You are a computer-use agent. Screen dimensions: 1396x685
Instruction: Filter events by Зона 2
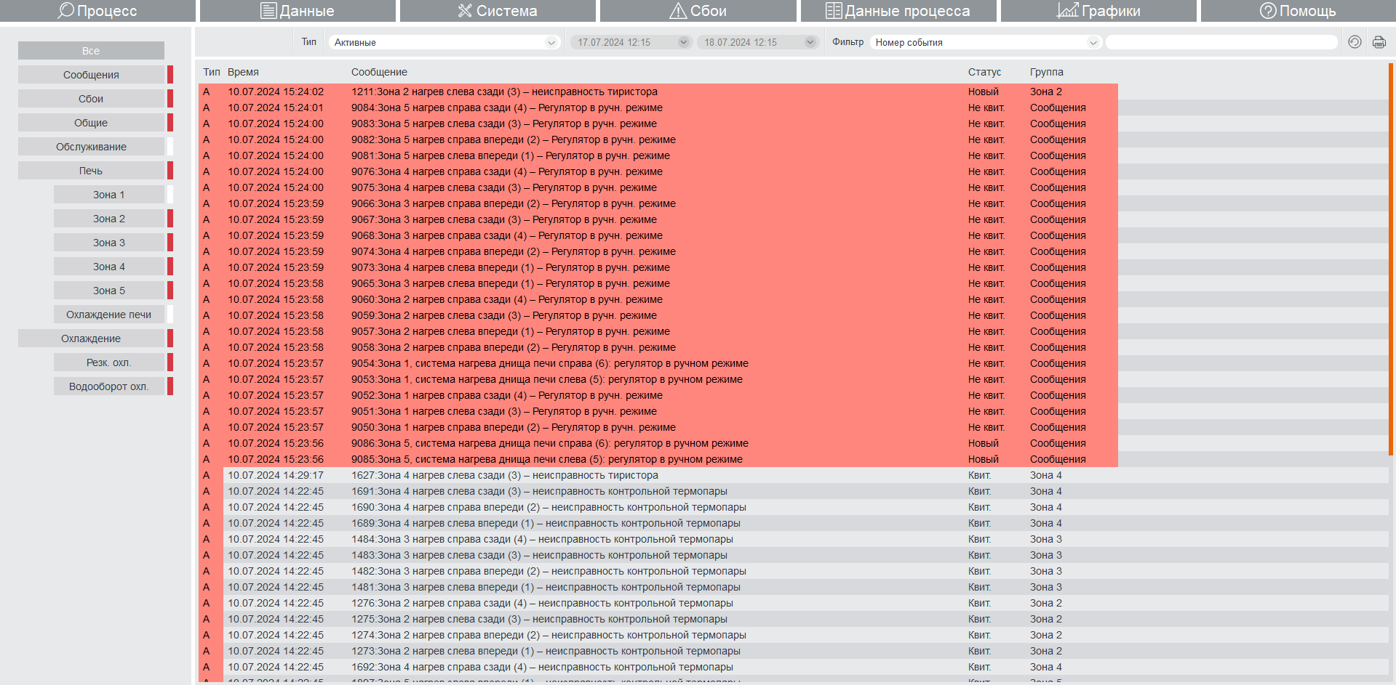109,219
